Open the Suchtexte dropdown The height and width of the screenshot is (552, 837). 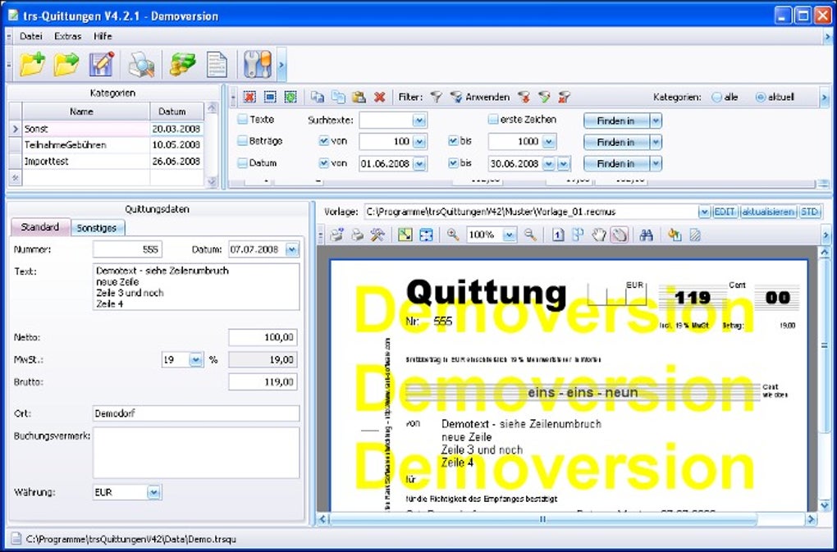[419, 121]
